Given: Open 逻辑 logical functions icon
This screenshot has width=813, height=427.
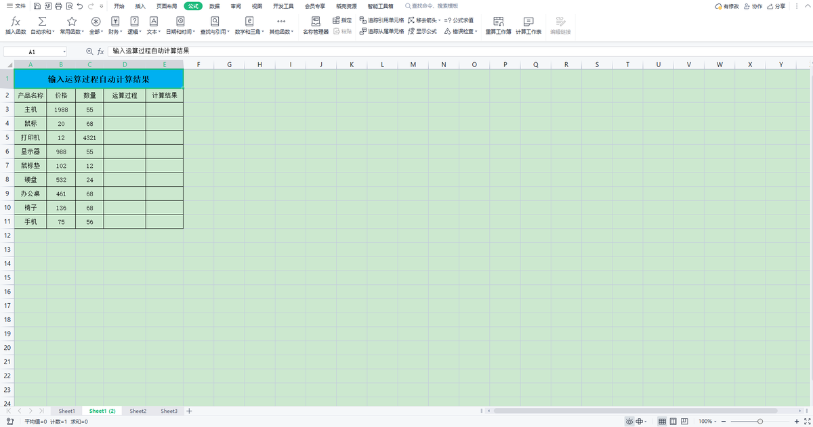Looking at the screenshot, I should [134, 22].
